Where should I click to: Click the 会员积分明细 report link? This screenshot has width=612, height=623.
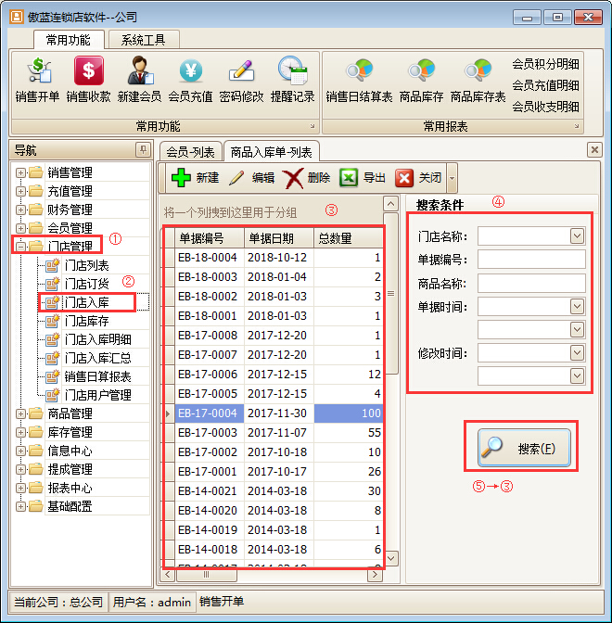coord(545,64)
